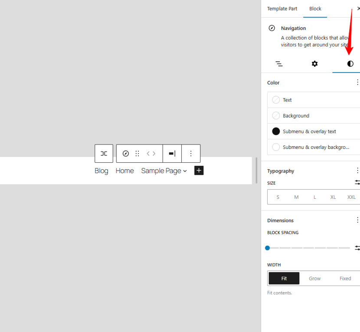360x332 pixels.
Task: Open Typography panel options menu
Action: click(x=357, y=171)
